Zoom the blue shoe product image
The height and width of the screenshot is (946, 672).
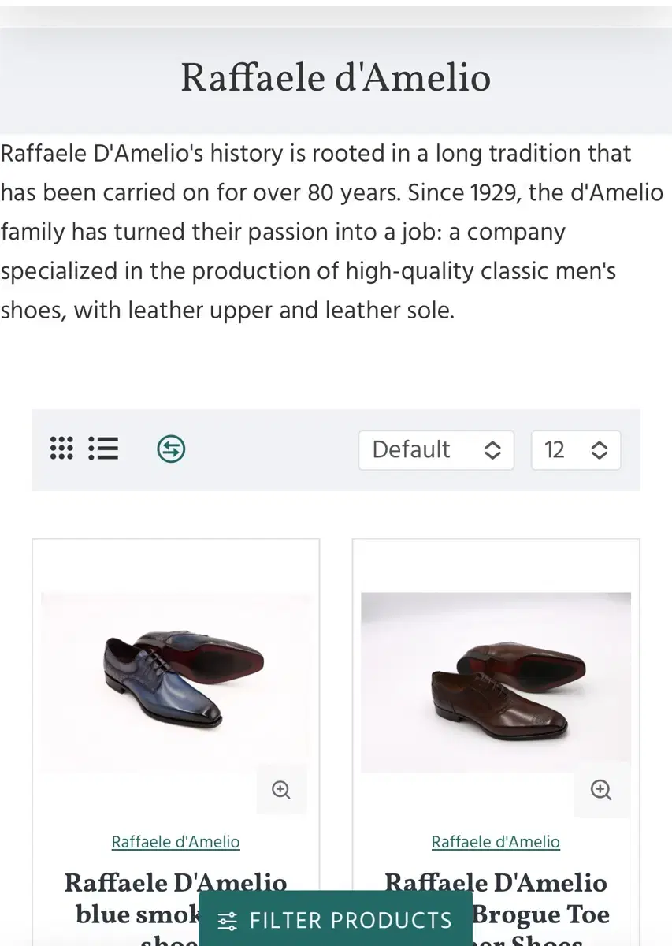(281, 789)
